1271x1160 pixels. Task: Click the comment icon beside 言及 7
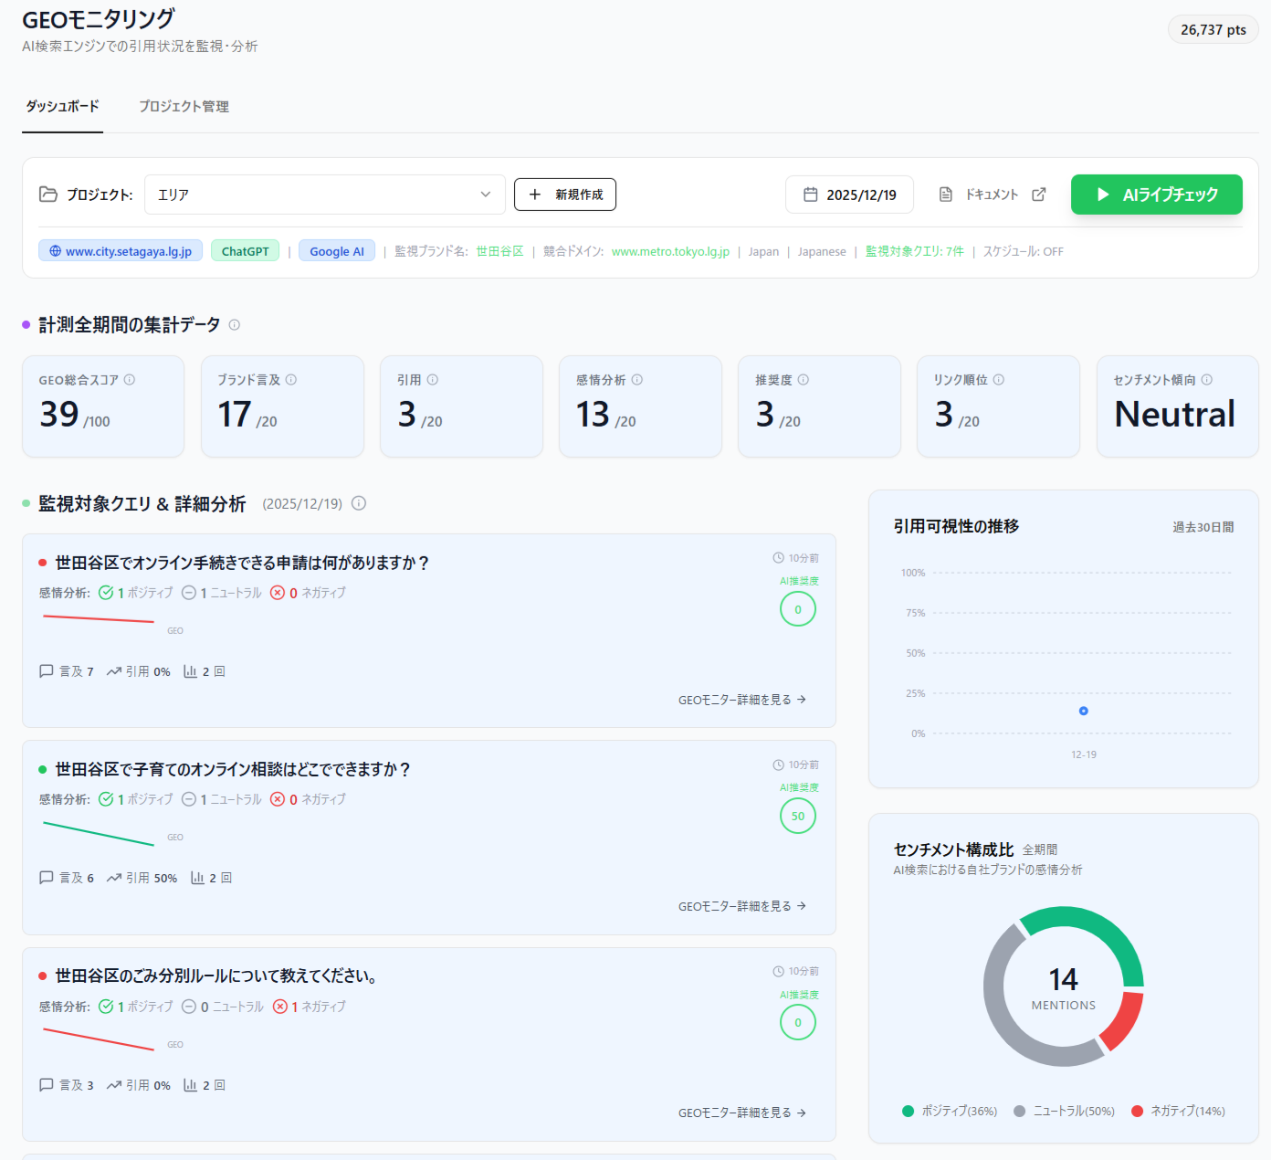tap(47, 671)
